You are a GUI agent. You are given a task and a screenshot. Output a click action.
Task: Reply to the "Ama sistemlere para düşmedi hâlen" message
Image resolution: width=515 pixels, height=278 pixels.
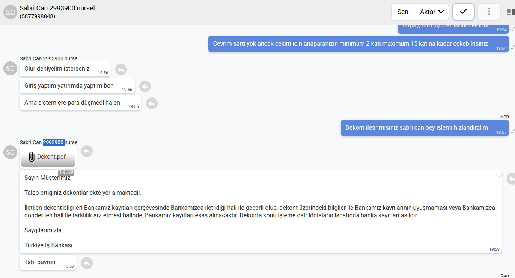[x=152, y=103]
